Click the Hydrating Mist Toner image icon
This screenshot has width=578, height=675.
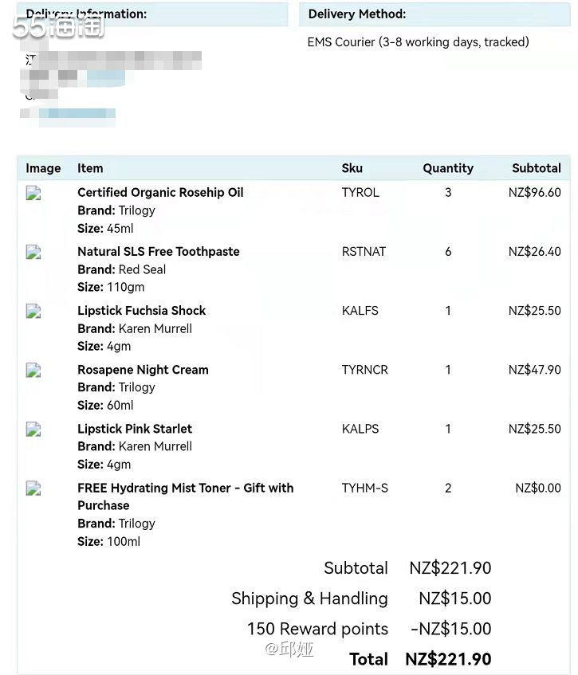pos(33,488)
